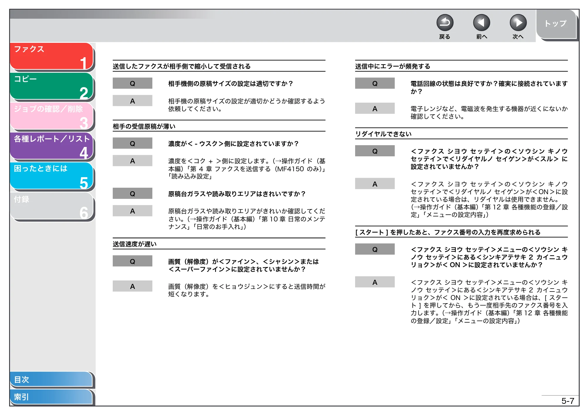This screenshot has height=415, width=587.
Task: Open the 各種レポート／リスト chapter 4 tab
Action: tap(51, 146)
